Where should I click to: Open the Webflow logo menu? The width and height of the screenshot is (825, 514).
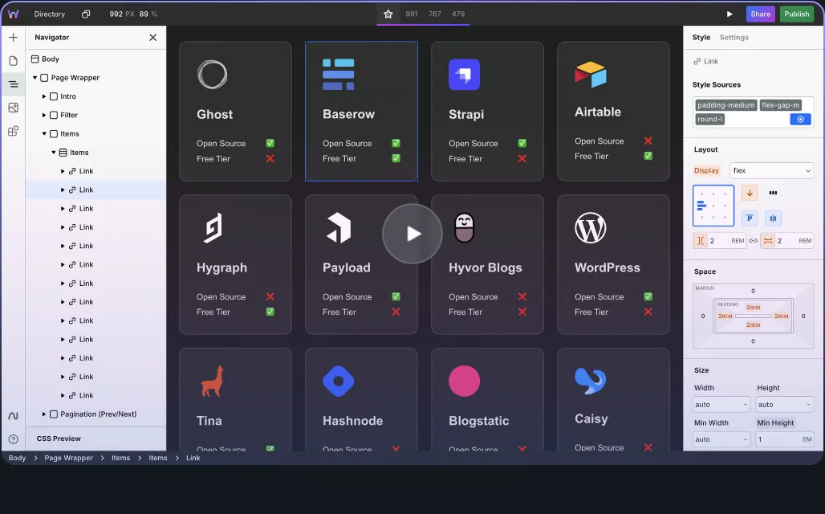(13, 14)
